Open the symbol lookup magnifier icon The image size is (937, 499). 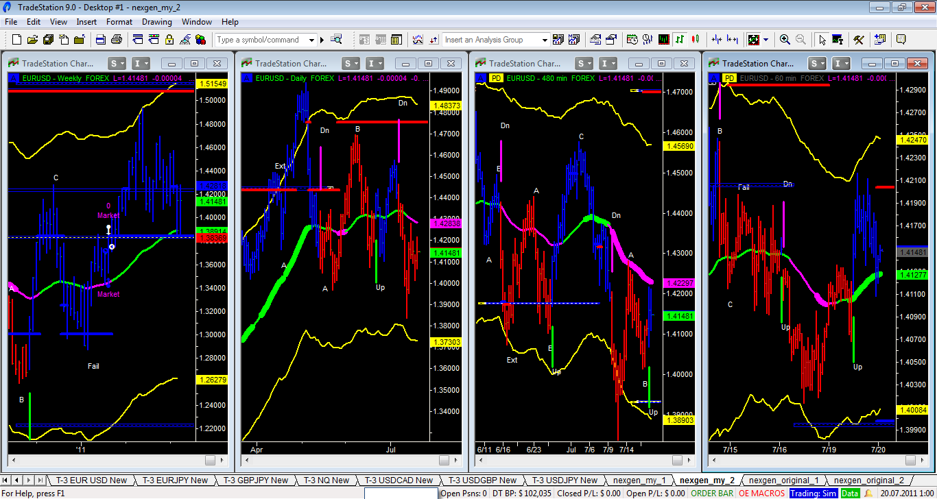pyautogui.click(x=336, y=40)
